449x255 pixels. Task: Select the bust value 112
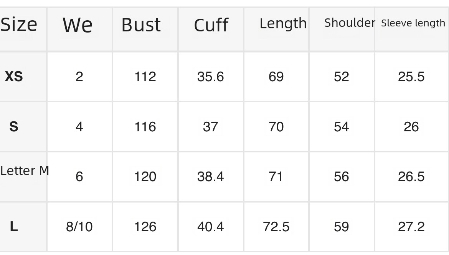click(x=145, y=77)
